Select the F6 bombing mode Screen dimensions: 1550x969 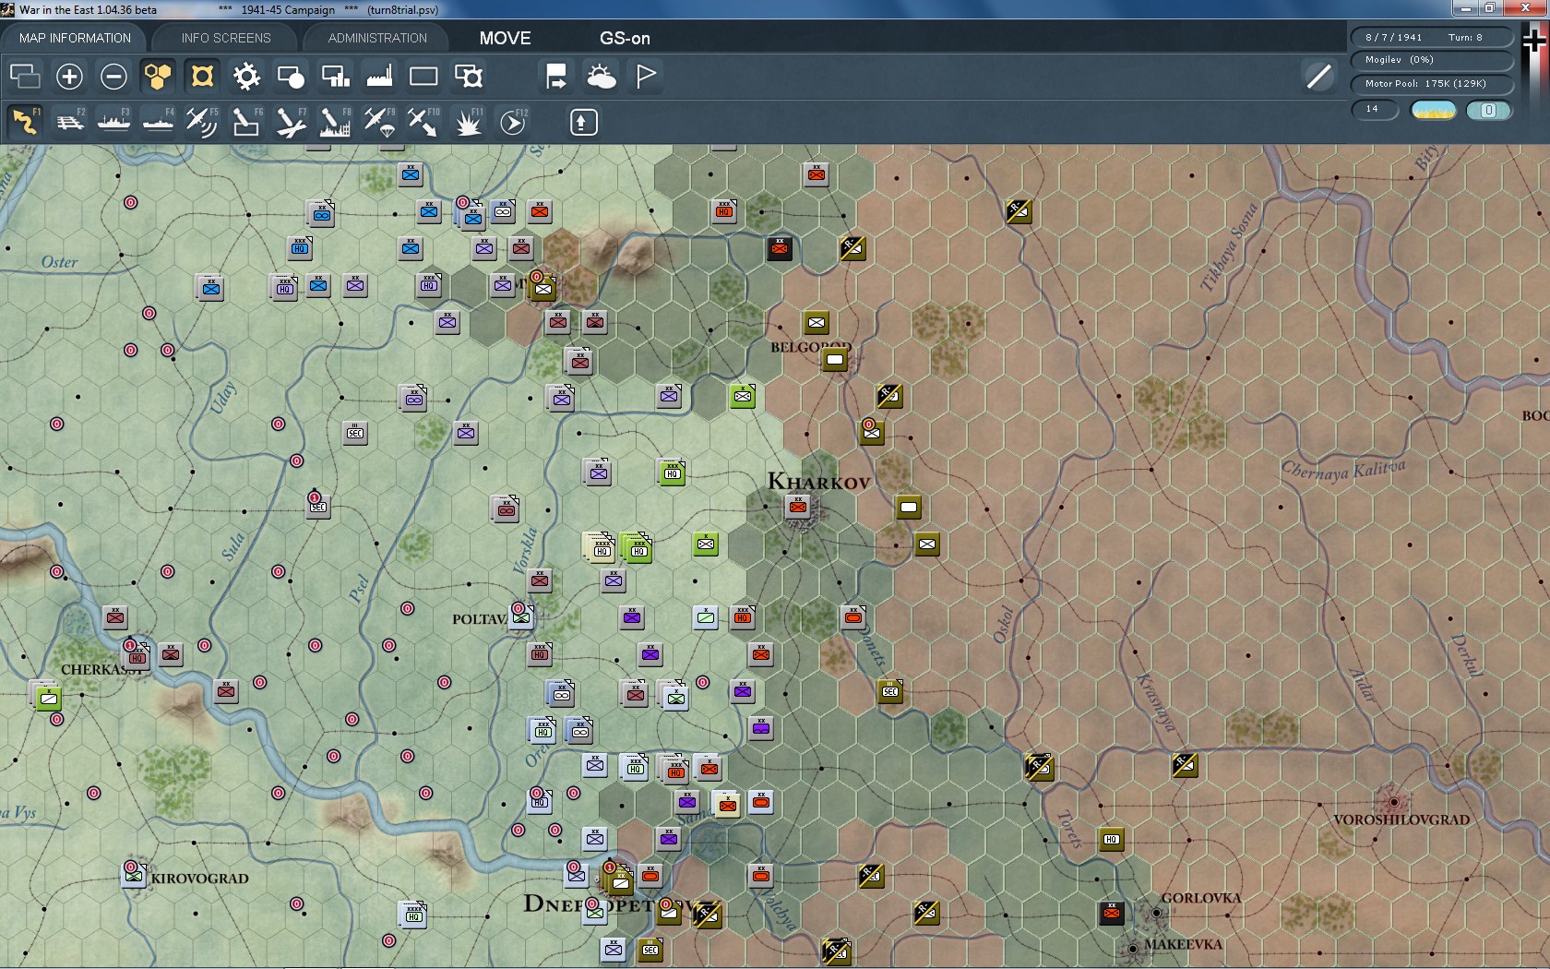coord(246,121)
